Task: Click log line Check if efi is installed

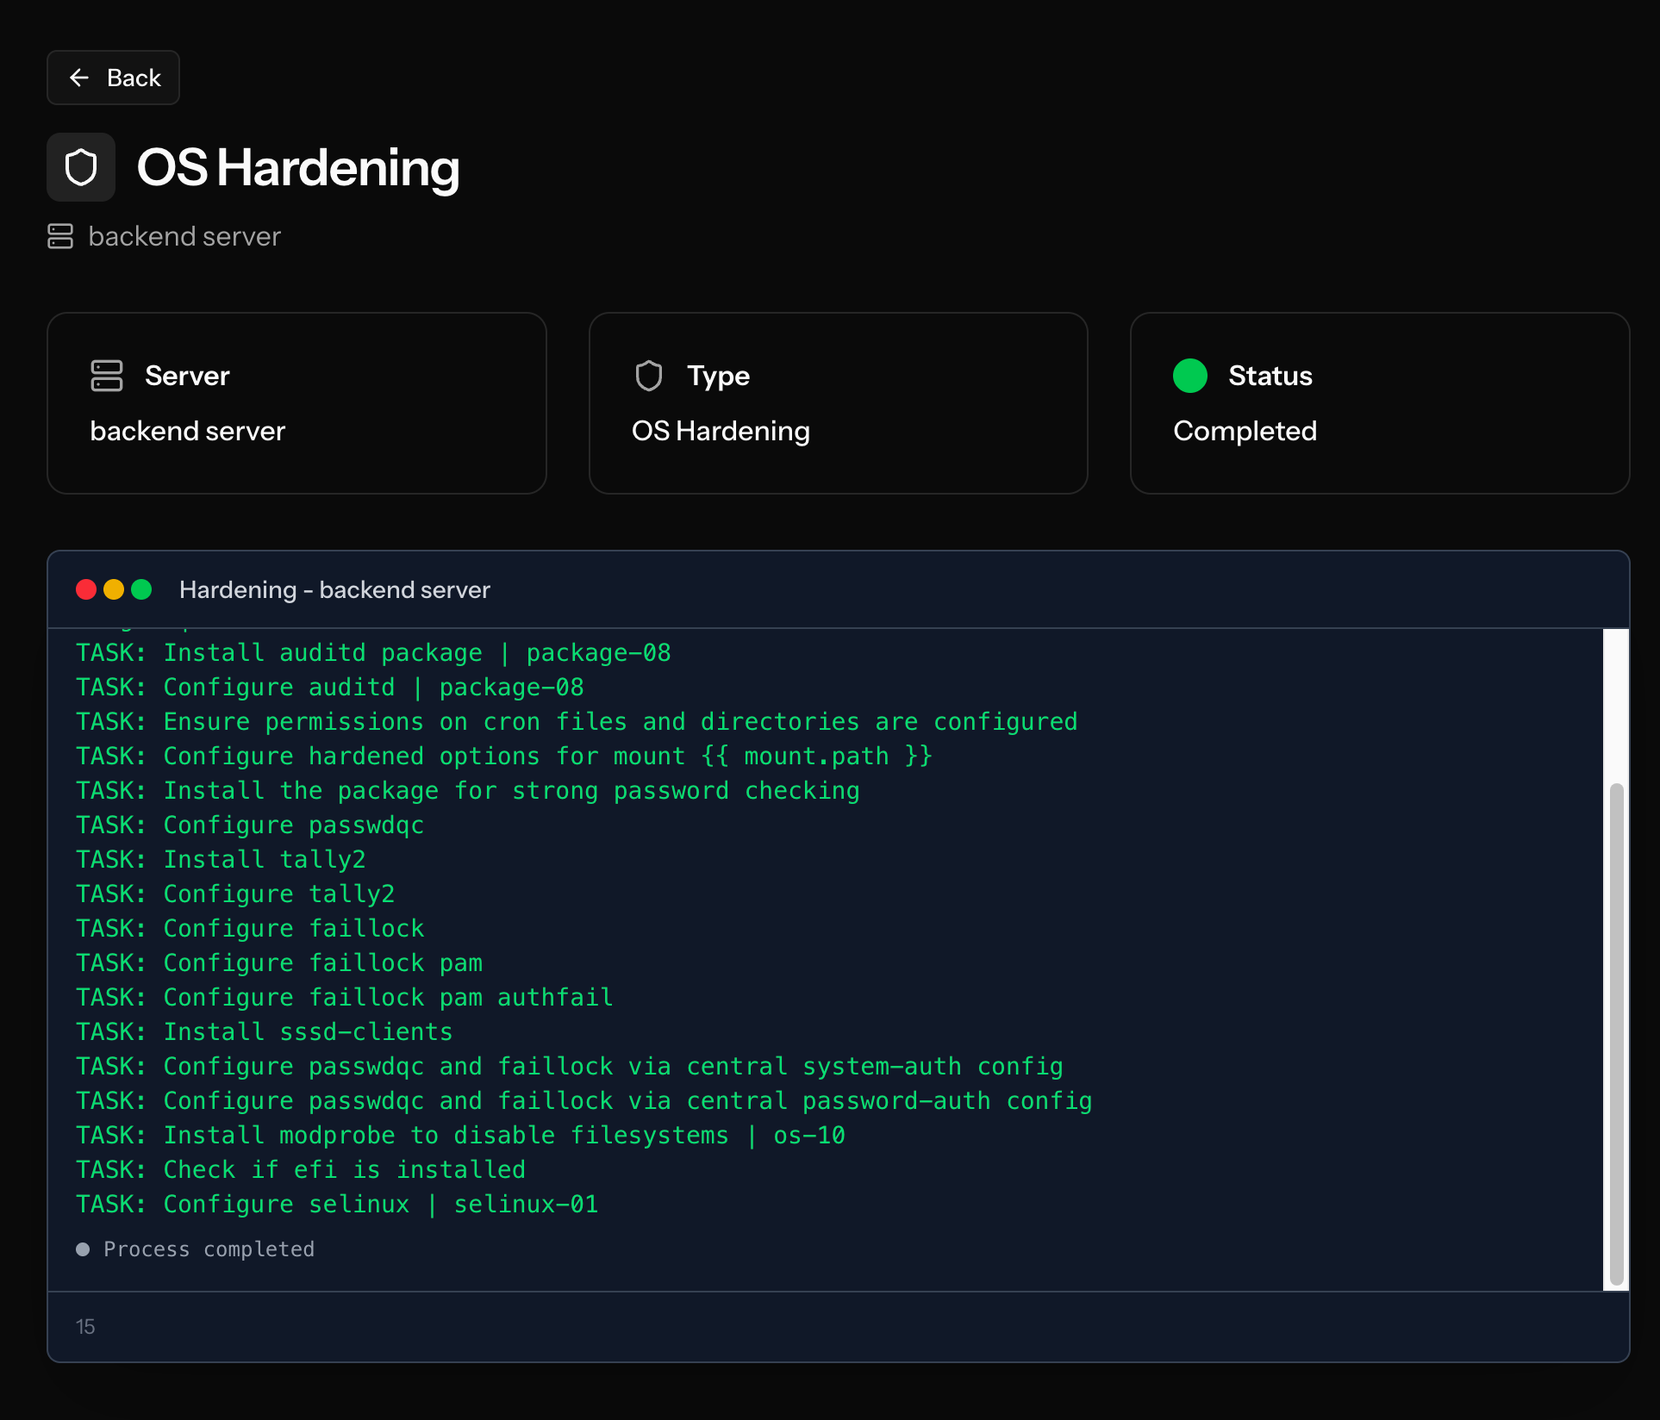Action: [301, 1170]
